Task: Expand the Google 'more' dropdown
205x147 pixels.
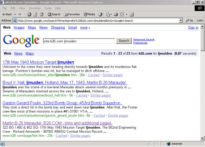Action: [x=85, y=28]
